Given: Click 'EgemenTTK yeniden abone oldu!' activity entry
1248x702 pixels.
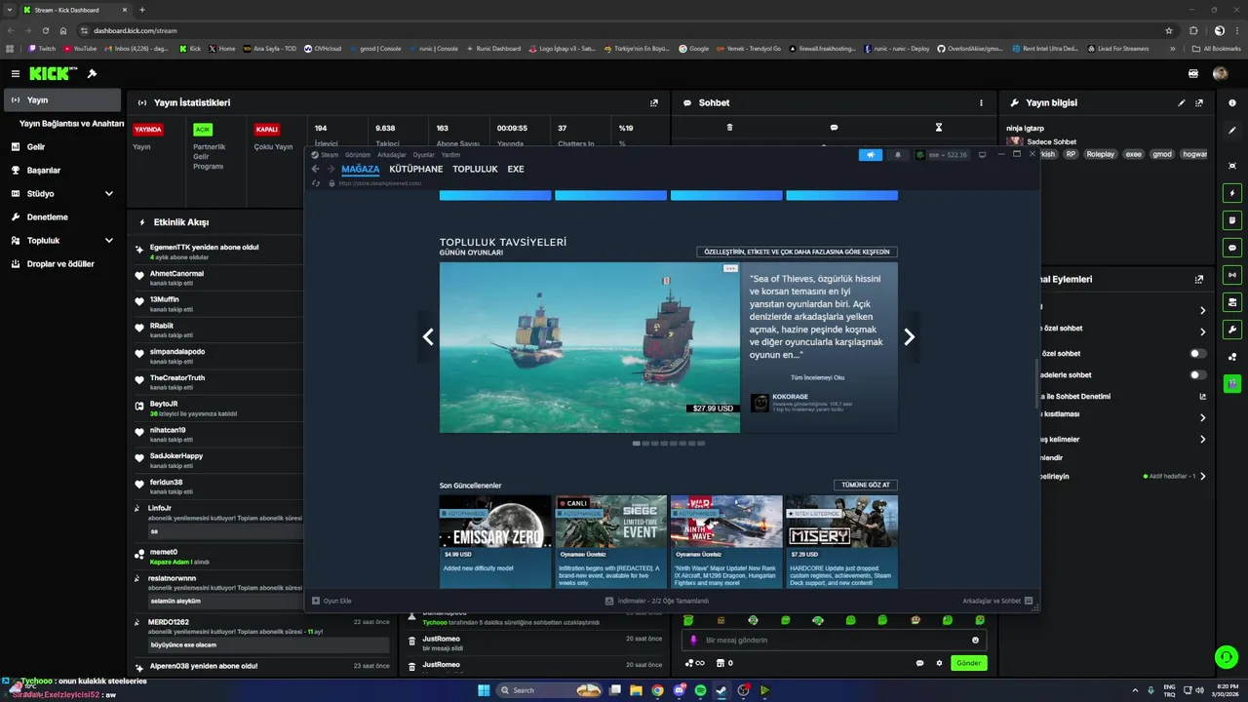Looking at the screenshot, I should (x=204, y=247).
